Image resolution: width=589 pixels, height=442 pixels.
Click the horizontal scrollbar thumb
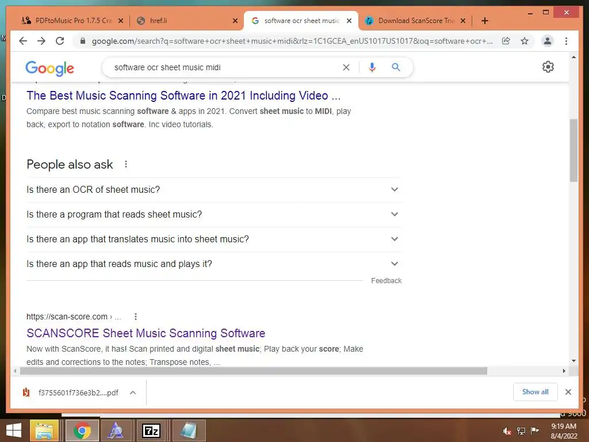coord(254,371)
